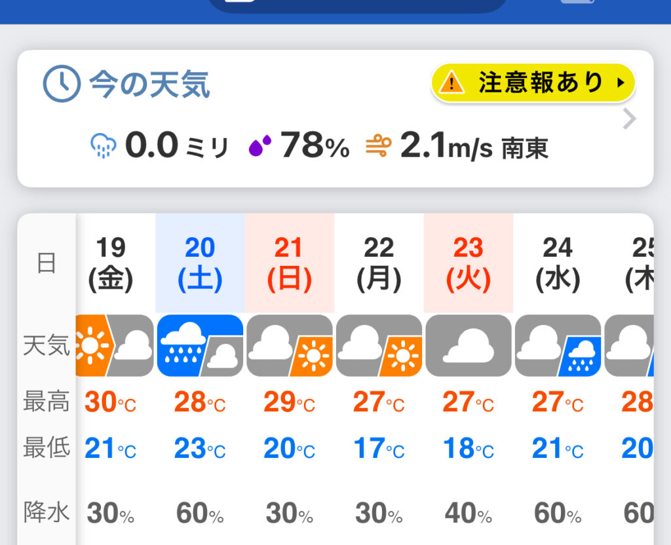
Task: Tap the orange warning triangle icon
Action: 451,82
